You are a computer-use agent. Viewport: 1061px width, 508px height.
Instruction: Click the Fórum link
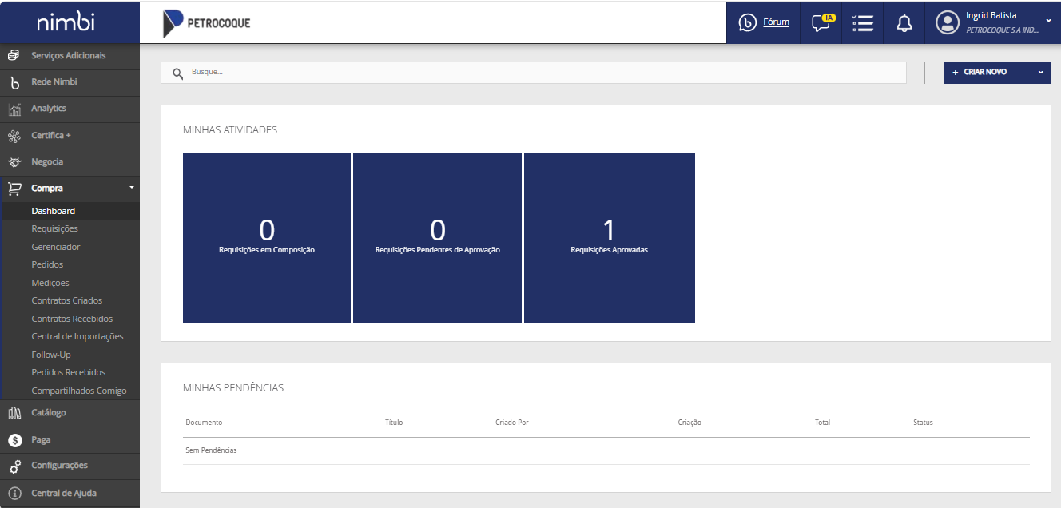pos(777,22)
